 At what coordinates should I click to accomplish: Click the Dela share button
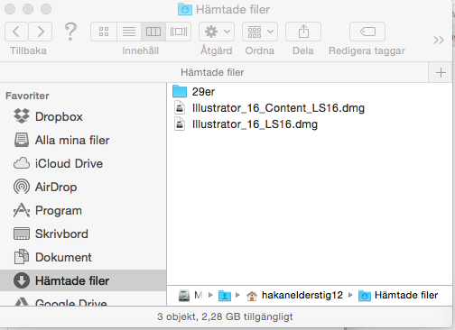point(303,32)
